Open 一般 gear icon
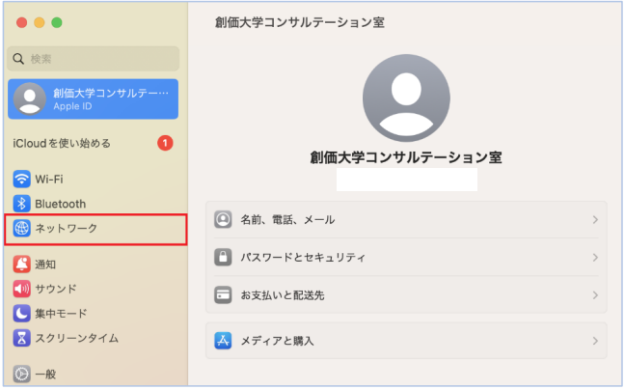Image resolution: width=625 pixels, height=390 pixels. click(21, 374)
